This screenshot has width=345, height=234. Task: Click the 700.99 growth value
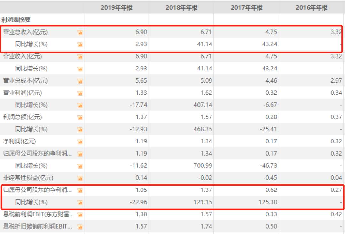pos(203,165)
